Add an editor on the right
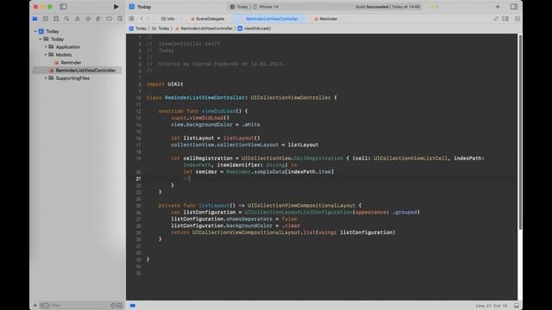The image size is (552, 310). [517, 19]
